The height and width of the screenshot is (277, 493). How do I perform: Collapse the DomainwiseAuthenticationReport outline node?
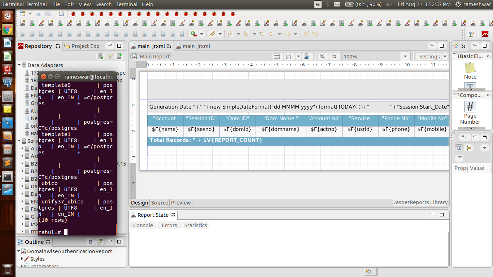19,251
